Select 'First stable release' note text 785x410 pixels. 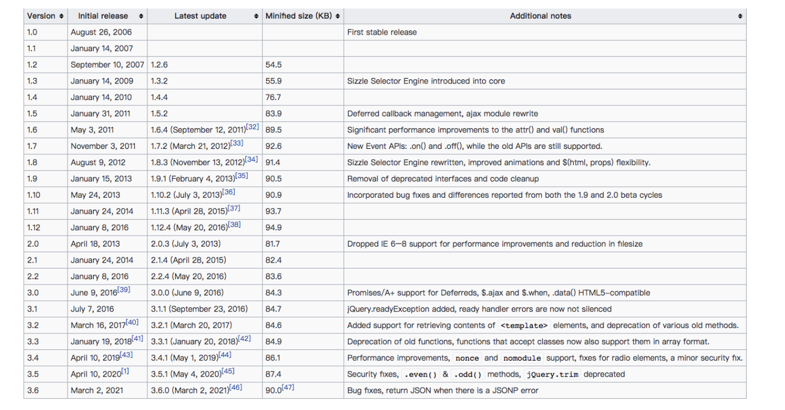pos(382,32)
